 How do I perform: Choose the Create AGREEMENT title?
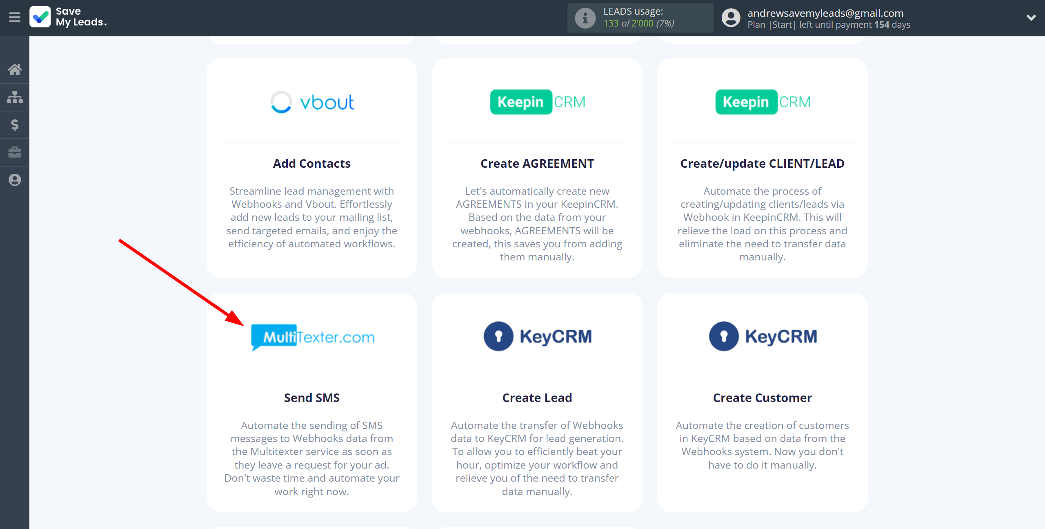537,164
